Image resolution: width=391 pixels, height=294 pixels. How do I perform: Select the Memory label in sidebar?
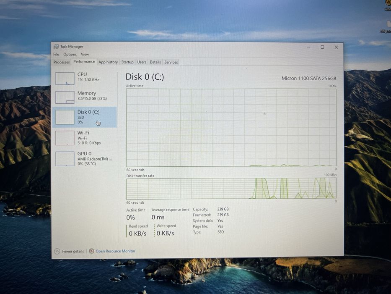[86, 93]
